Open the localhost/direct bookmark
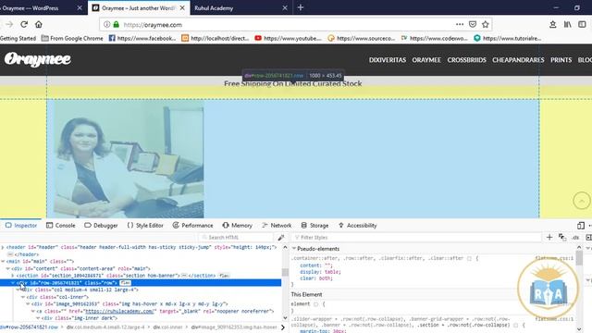The width and height of the screenshot is (592, 333). (216, 38)
